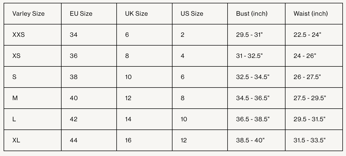Click the XL size row label
This screenshot has width=346, height=156.
[16, 140]
